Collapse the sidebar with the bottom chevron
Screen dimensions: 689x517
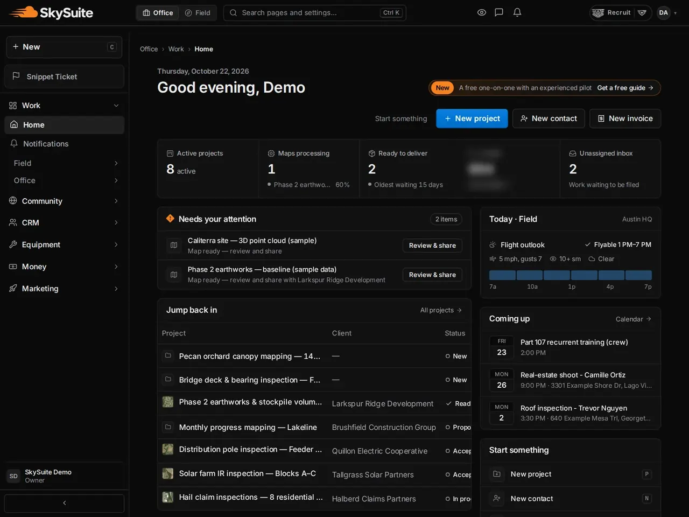[65, 503]
